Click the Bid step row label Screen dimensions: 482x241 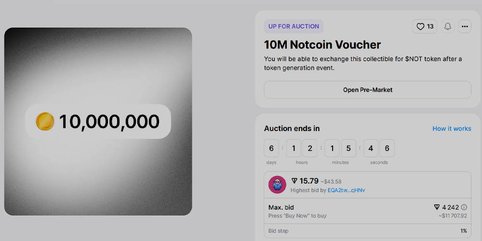(278, 231)
